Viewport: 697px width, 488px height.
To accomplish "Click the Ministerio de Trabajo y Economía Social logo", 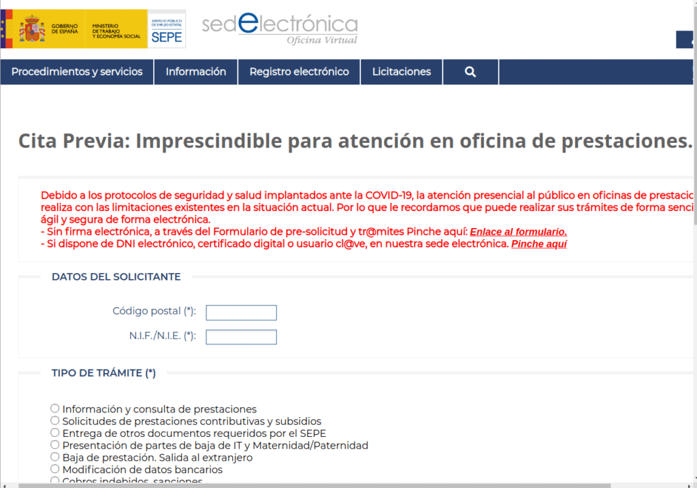I will [116, 31].
